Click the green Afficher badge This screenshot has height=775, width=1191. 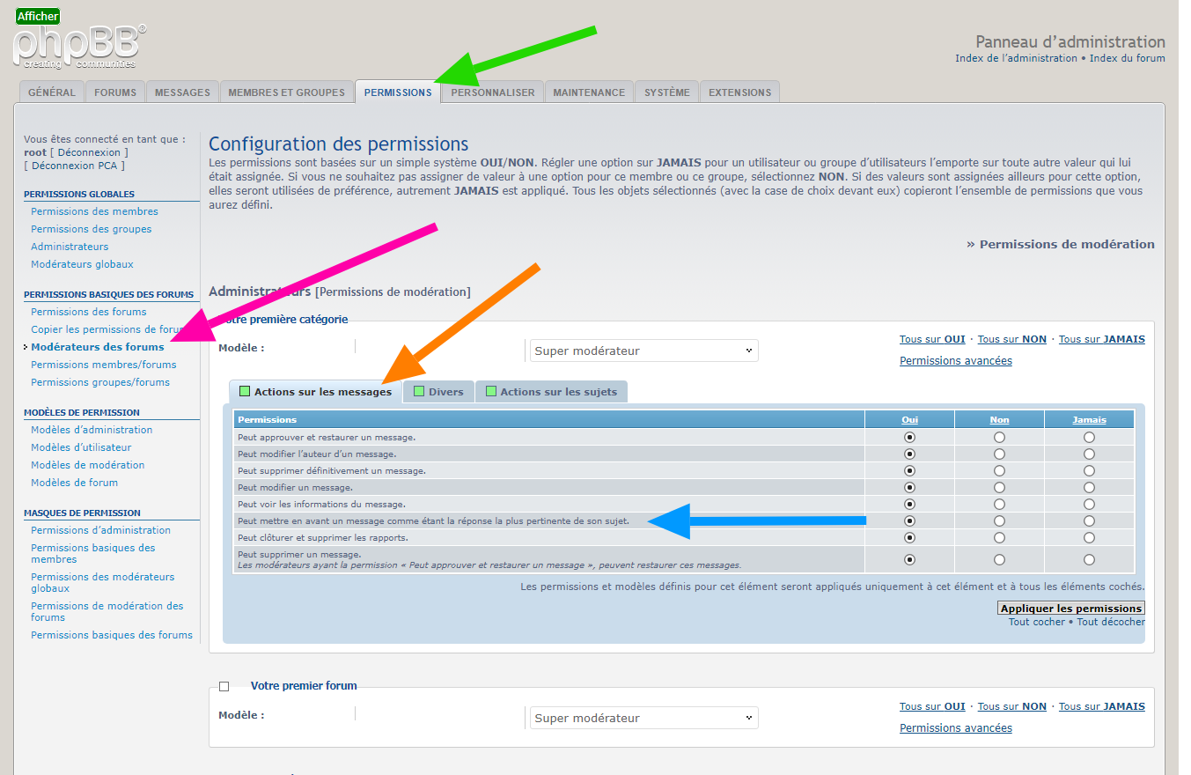click(x=38, y=16)
